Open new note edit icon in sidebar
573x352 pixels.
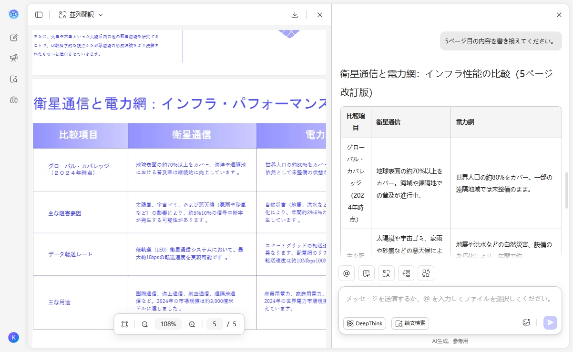pos(14,38)
